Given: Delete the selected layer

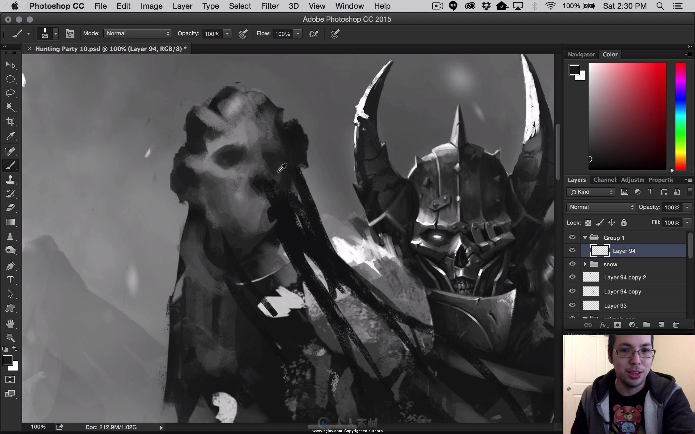Looking at the screenshot, I should [x=675, y=325].
